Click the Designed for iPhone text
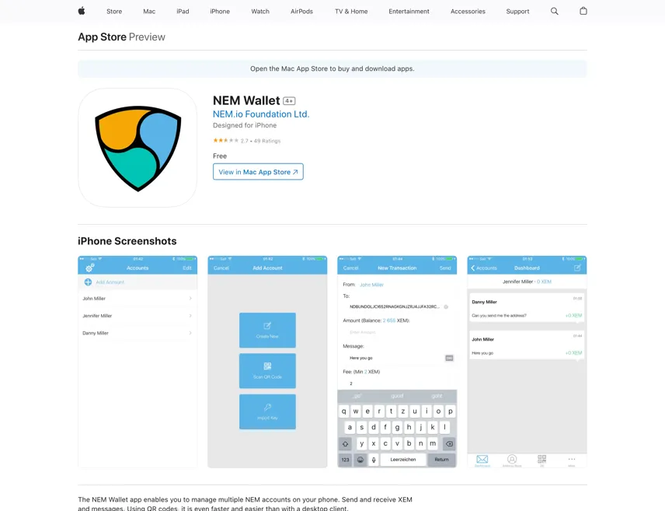Viewport: 665px width, 511px height. [x=245, y=125]
